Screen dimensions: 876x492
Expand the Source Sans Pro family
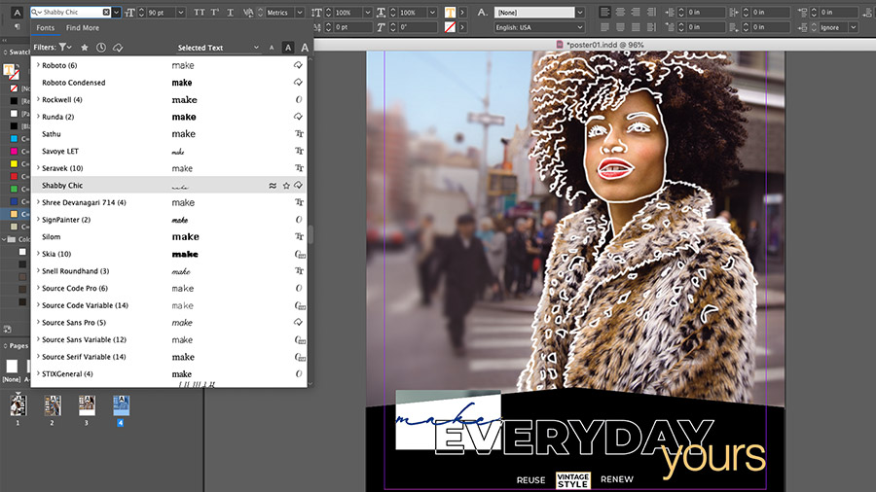pyautogui.click(x=38, y=323)
